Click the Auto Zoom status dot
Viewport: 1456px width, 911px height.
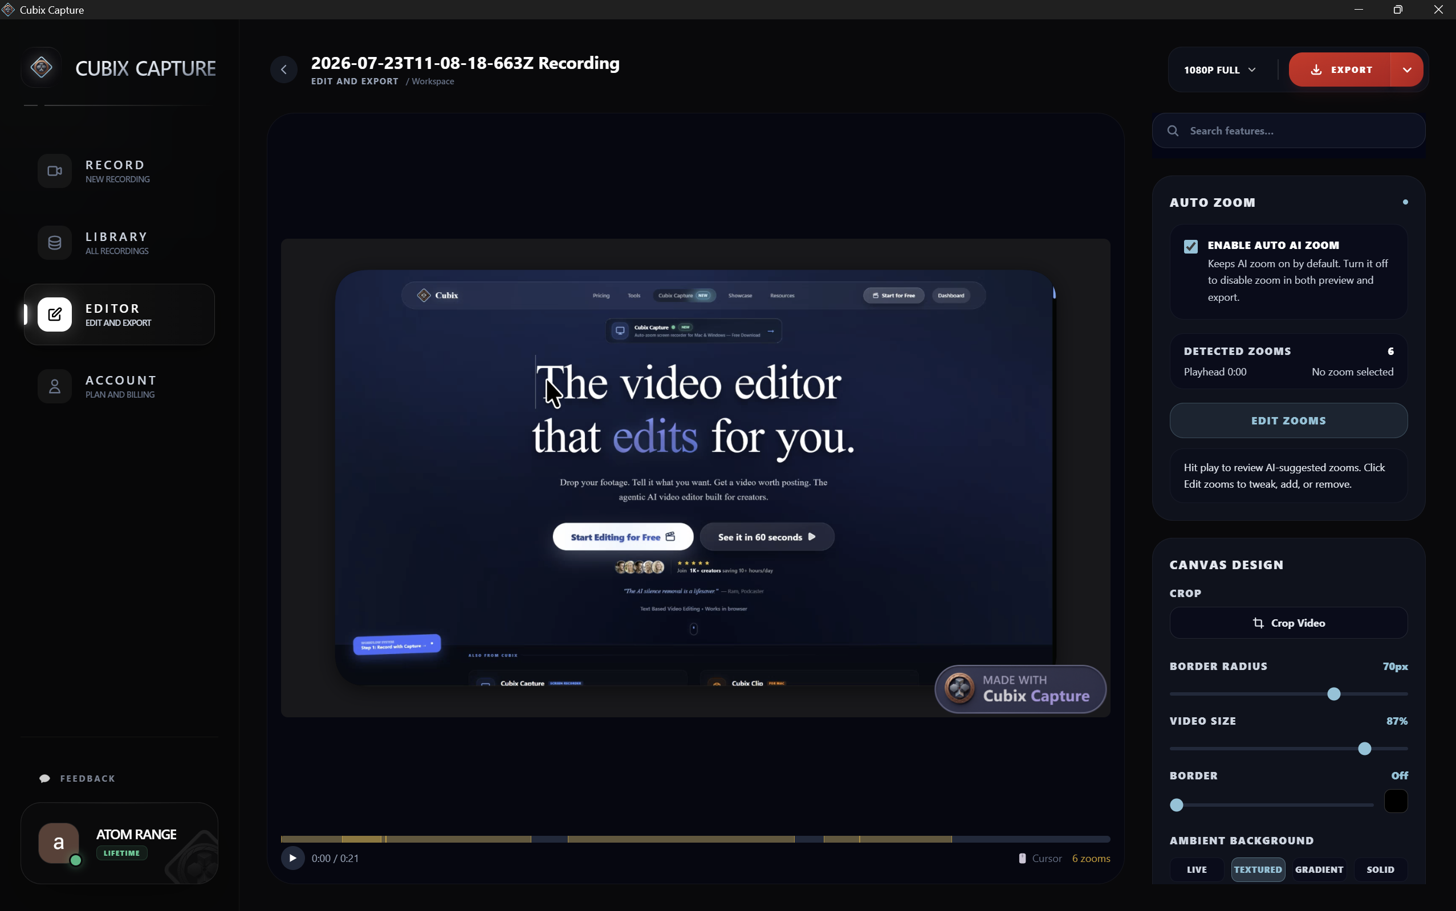pyautogui.click(x=1405, y=202)
